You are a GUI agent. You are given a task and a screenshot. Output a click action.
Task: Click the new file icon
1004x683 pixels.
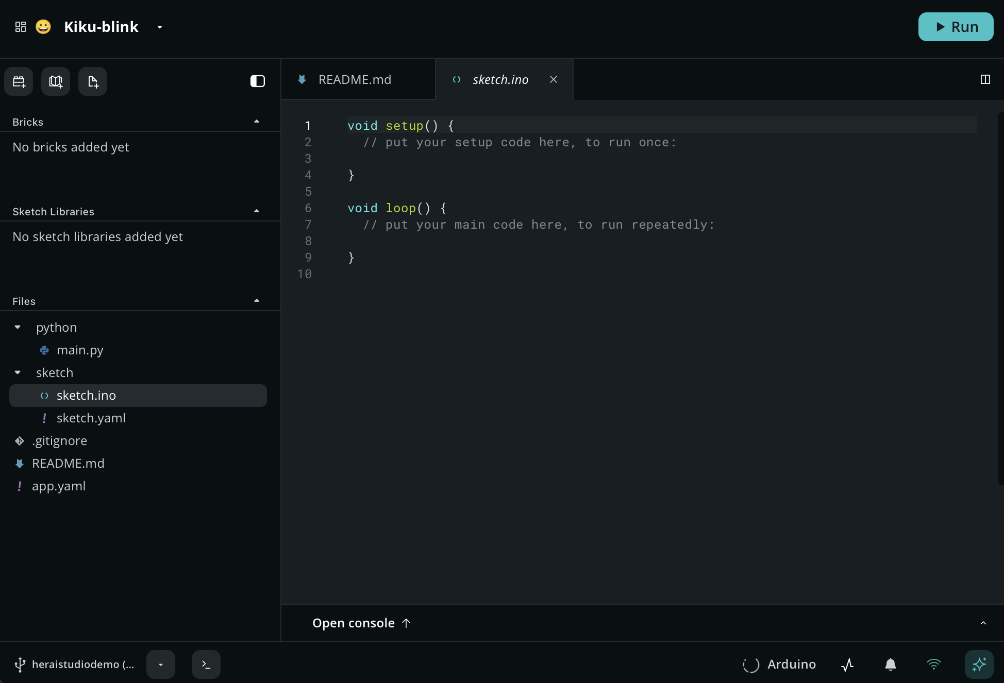tap(93, 81)
